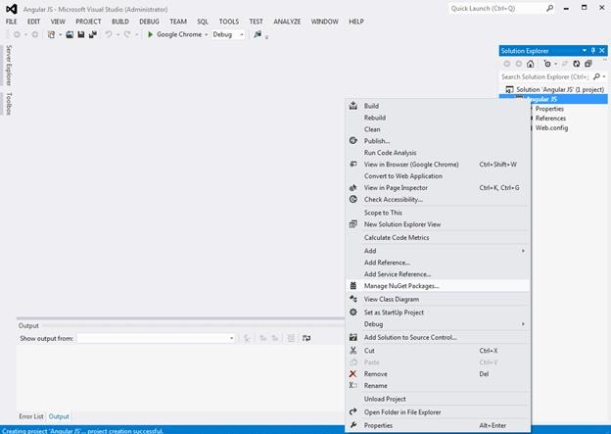Select Properties node in Solution Explorer tree
611x434 pixels.
tap(549, 109)
